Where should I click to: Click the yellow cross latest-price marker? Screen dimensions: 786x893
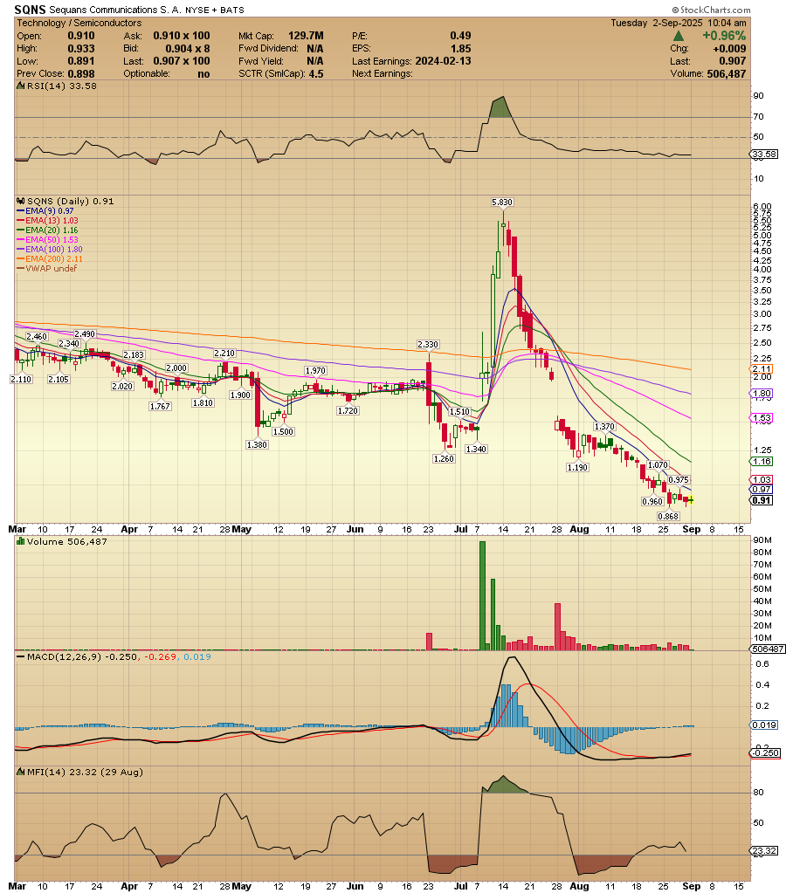pos(690,500)
